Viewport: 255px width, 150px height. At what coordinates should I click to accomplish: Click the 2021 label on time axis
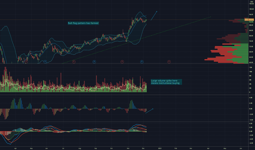click(160, 148)
